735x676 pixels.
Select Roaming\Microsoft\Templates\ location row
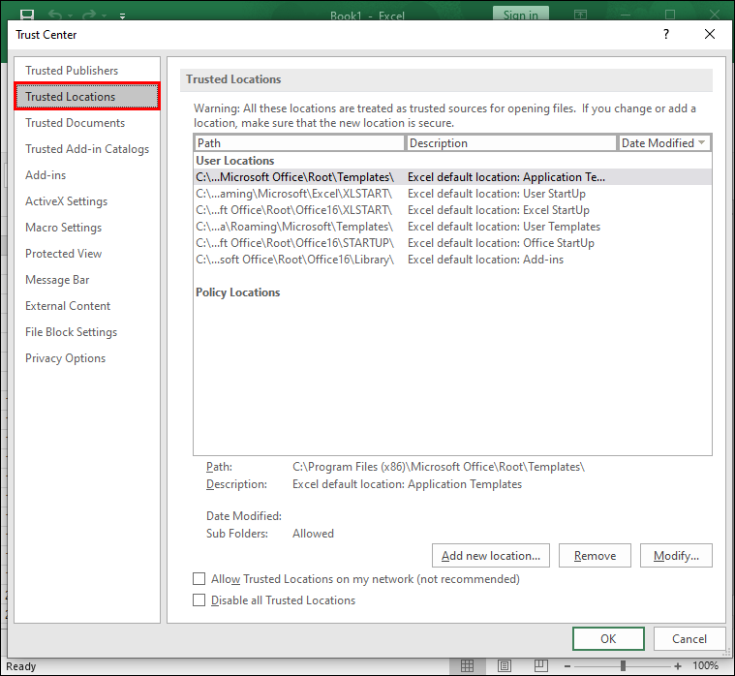452,227
